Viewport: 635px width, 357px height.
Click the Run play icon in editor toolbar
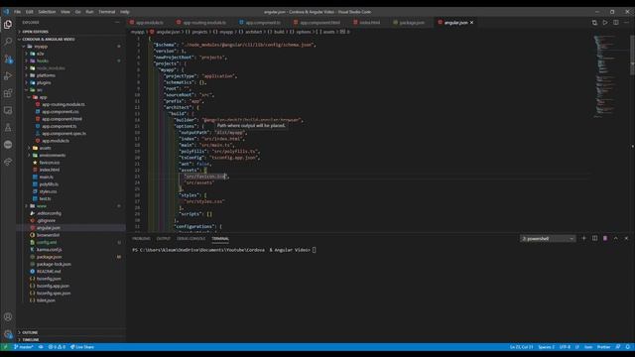tap(605, 23)
